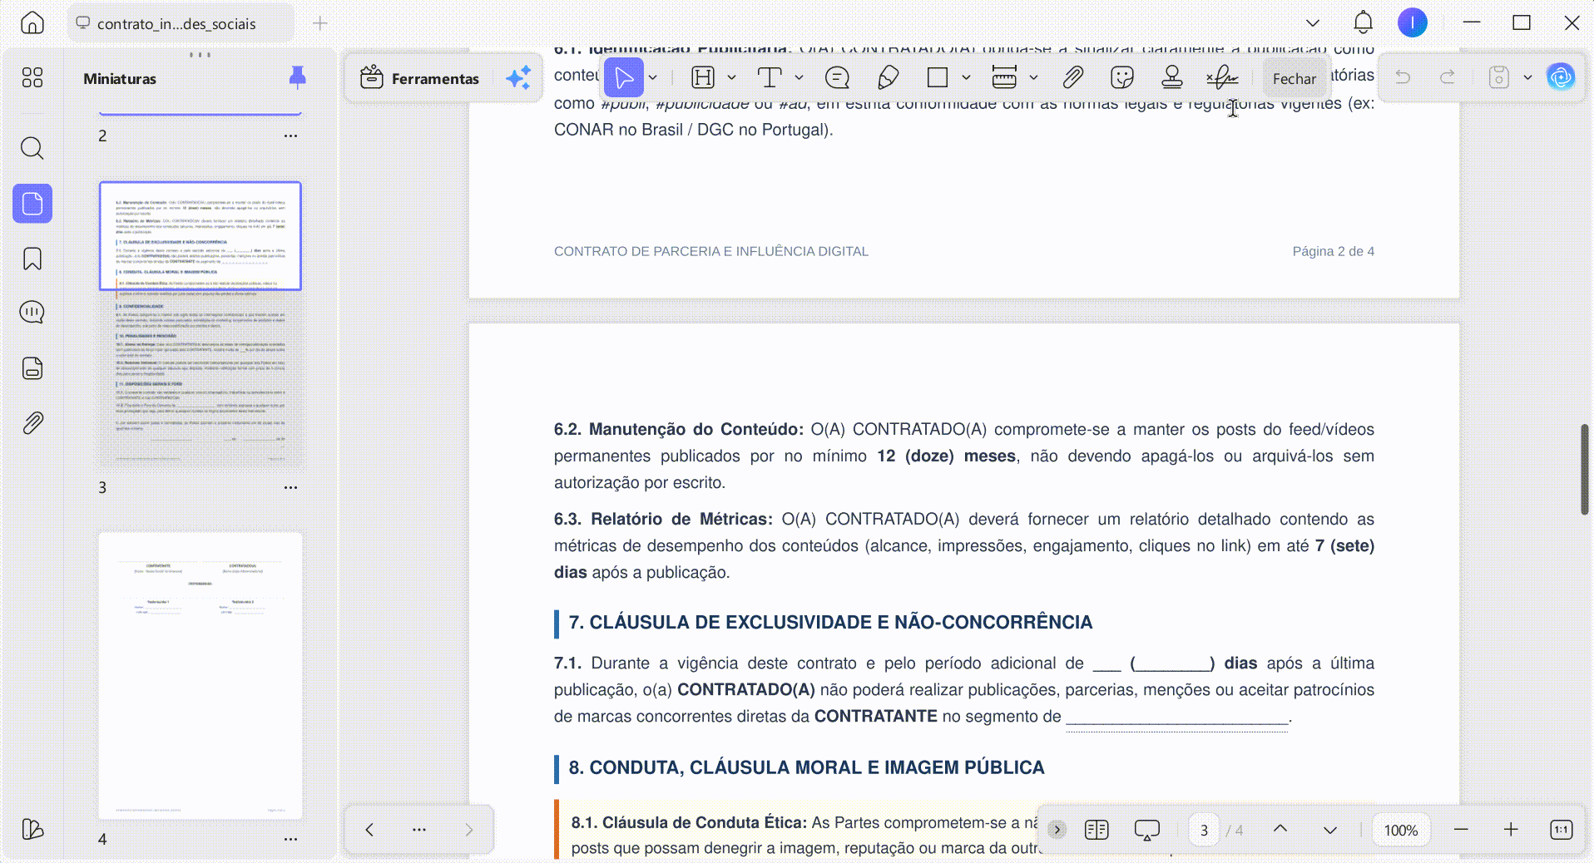Click the current page number field

click(1204, 830)
